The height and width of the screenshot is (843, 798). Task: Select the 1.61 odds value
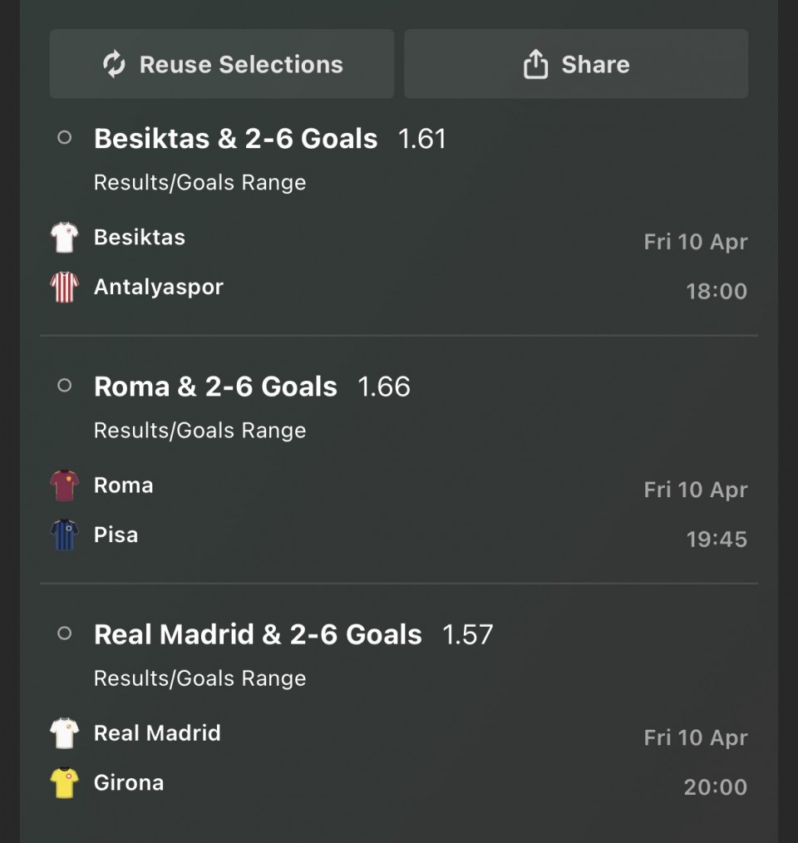pos(422,139)
